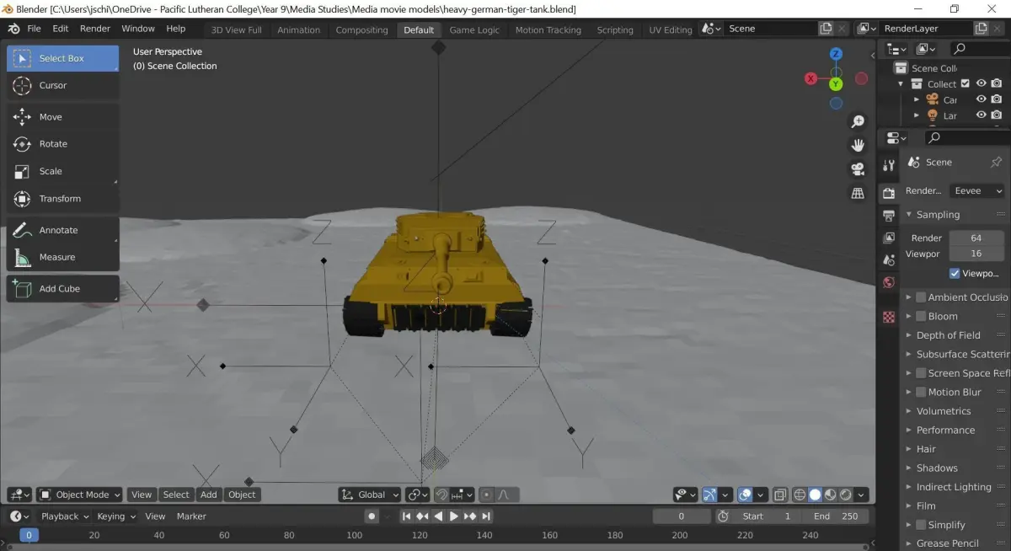Click the current frame 0 marker on the timeline
Image resolution: width=1011 pixels, height=551 pixels.
click(29, 535)
